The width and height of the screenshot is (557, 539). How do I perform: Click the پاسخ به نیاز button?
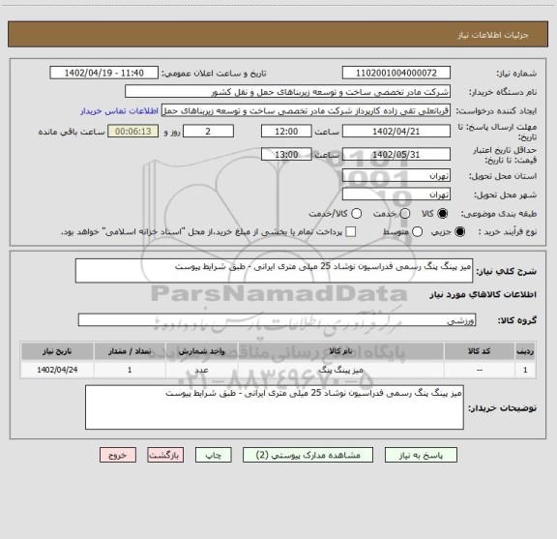tap(421, 455)
